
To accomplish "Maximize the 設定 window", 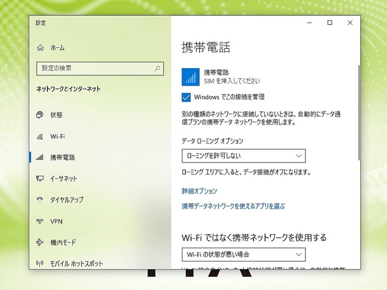I will 330,23.
